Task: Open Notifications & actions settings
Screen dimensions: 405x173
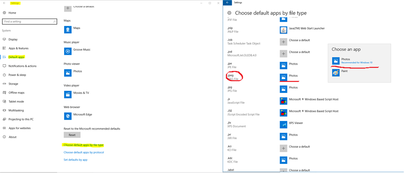Action: tap(23, 66)
